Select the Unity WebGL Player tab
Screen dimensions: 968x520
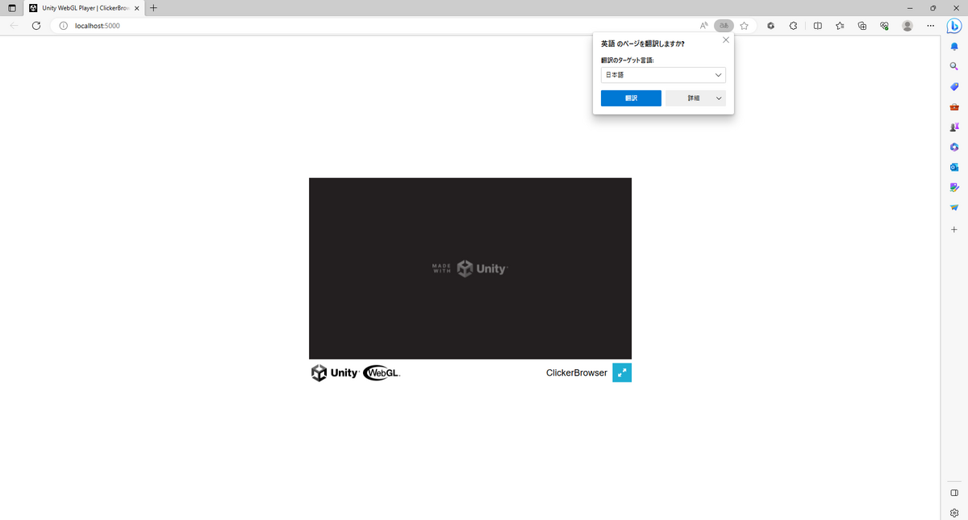(81, 8)
